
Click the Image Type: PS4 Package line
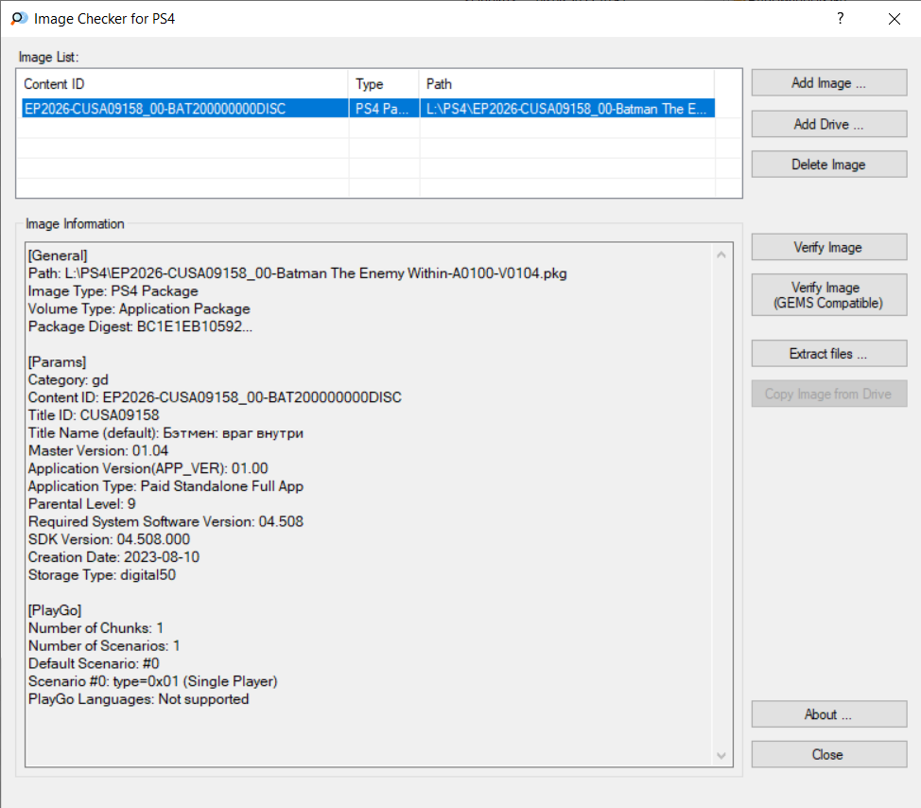coord(113,291)
